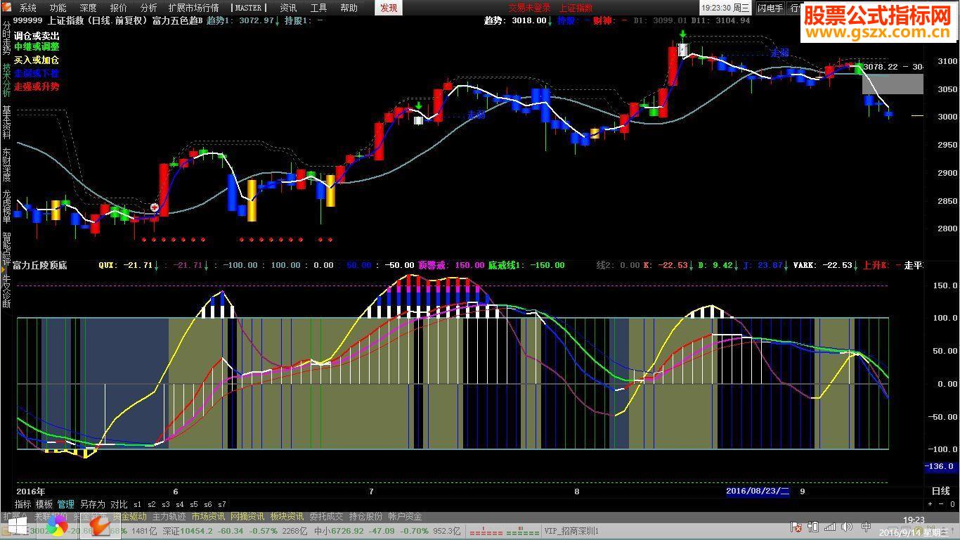Select 分时走势 in left sidebar
960x540 pixels.
(x=6, y=39)
